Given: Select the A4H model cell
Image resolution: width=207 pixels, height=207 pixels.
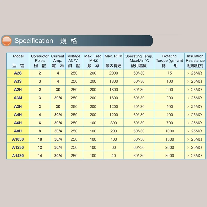Looking at the screenshot, I should 18,115.
